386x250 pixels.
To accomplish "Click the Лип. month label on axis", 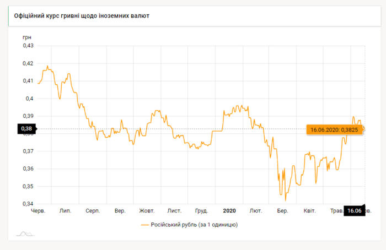I will (x=66, y=211).
